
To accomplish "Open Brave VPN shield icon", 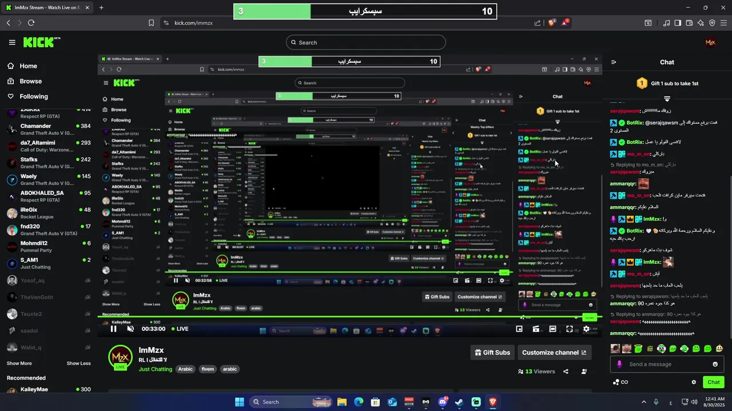I will pos(712,23).
